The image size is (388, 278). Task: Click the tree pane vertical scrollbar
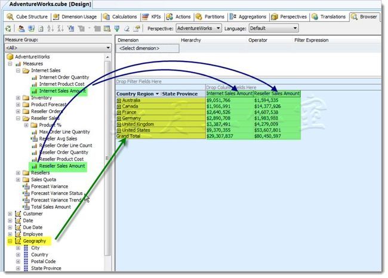coord(107,158)
